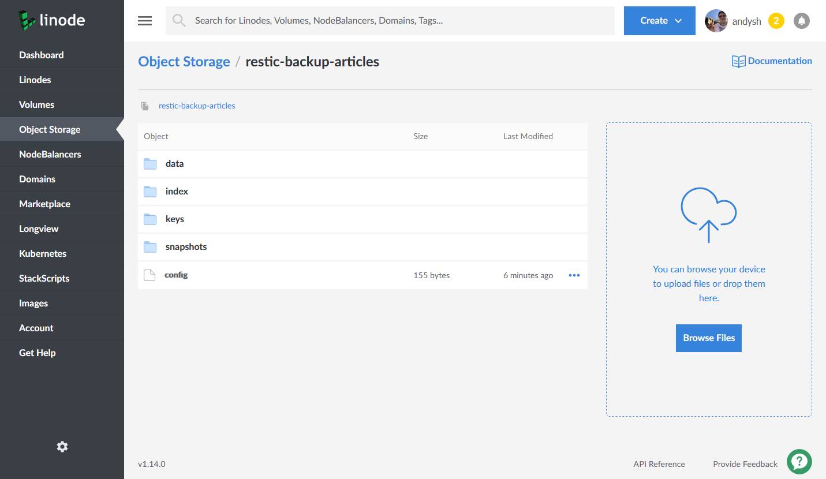Open the data folder
The width and height of the screenshot is (826, 479).
tap(174, 163)
